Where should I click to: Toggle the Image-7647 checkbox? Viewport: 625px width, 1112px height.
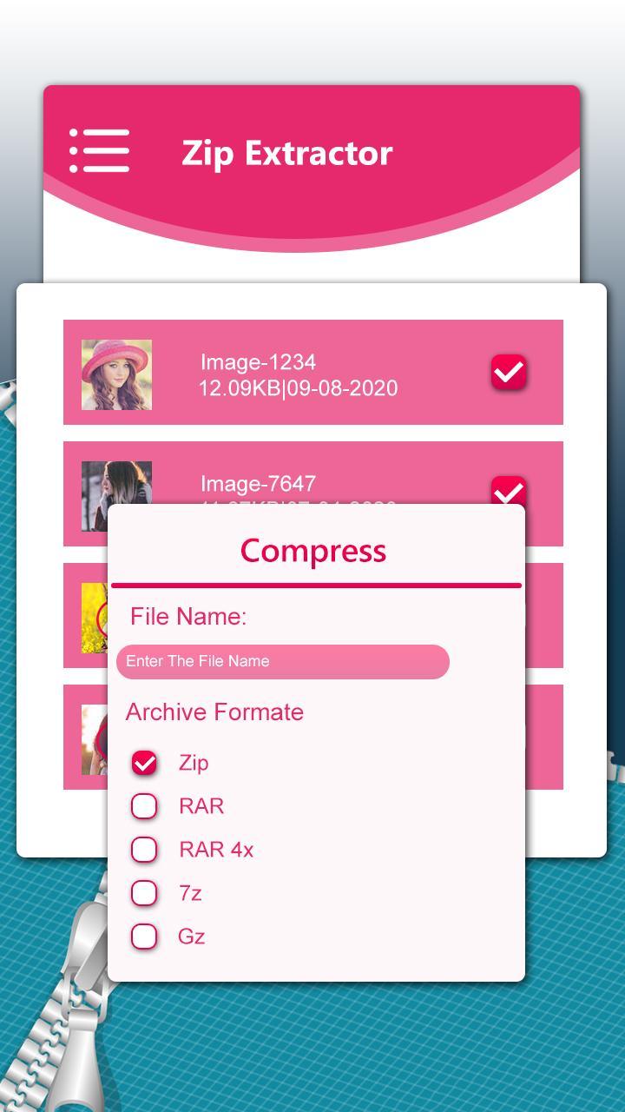509,490
